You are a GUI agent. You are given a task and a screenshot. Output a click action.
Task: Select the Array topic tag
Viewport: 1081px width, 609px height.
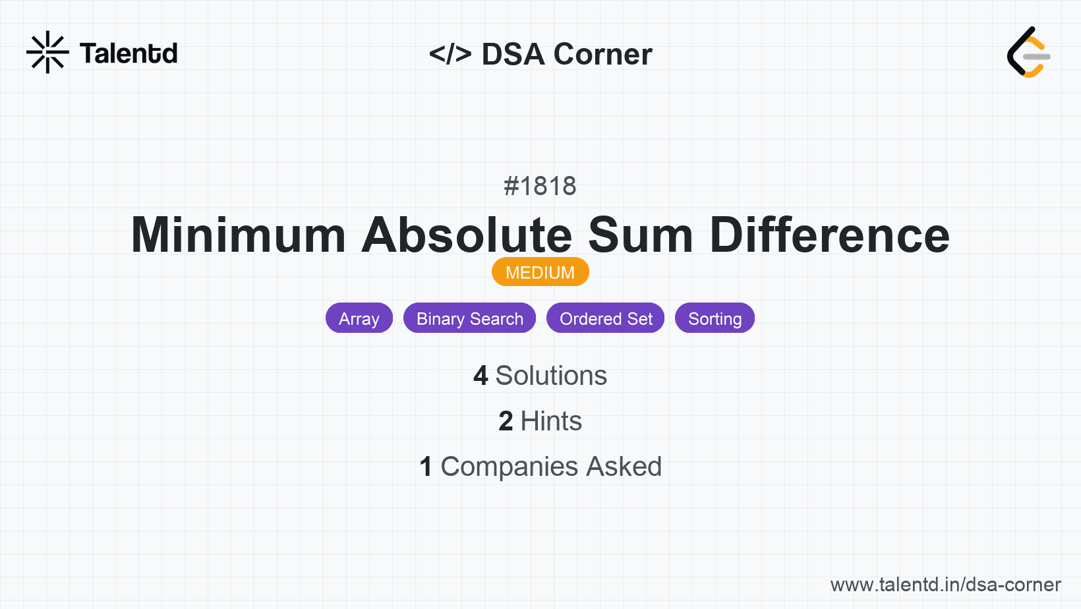tap(359, 318)
